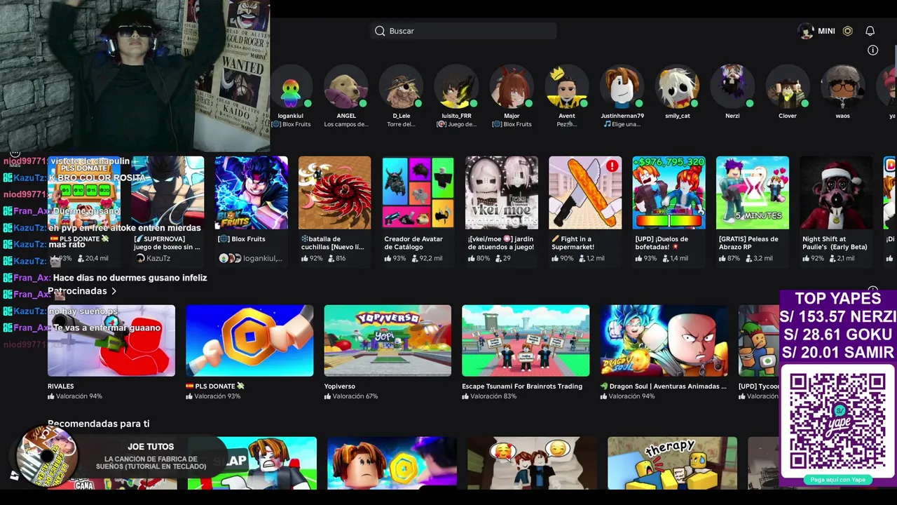Open the Dragon Soul sponsored image

(664, 341)
